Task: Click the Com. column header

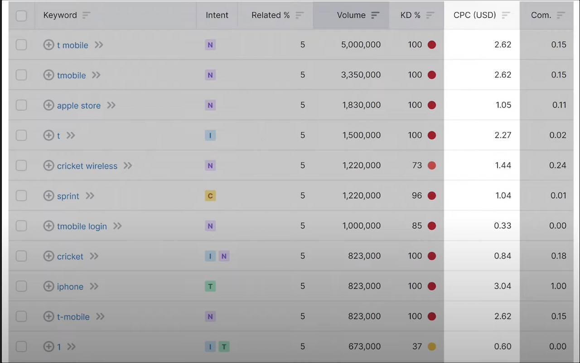Action: (541, 15)
